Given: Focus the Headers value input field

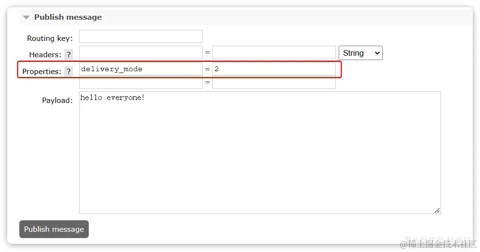Looking at the screenshot, I should coord(274,52).
